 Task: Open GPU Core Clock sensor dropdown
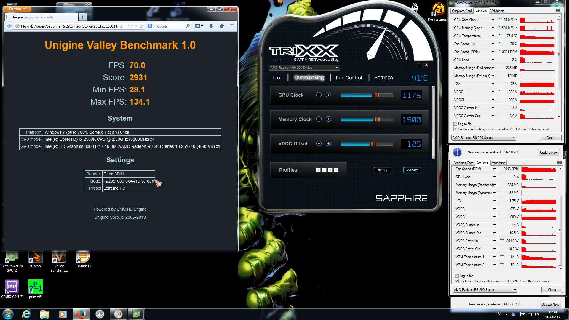click(493, 20)
